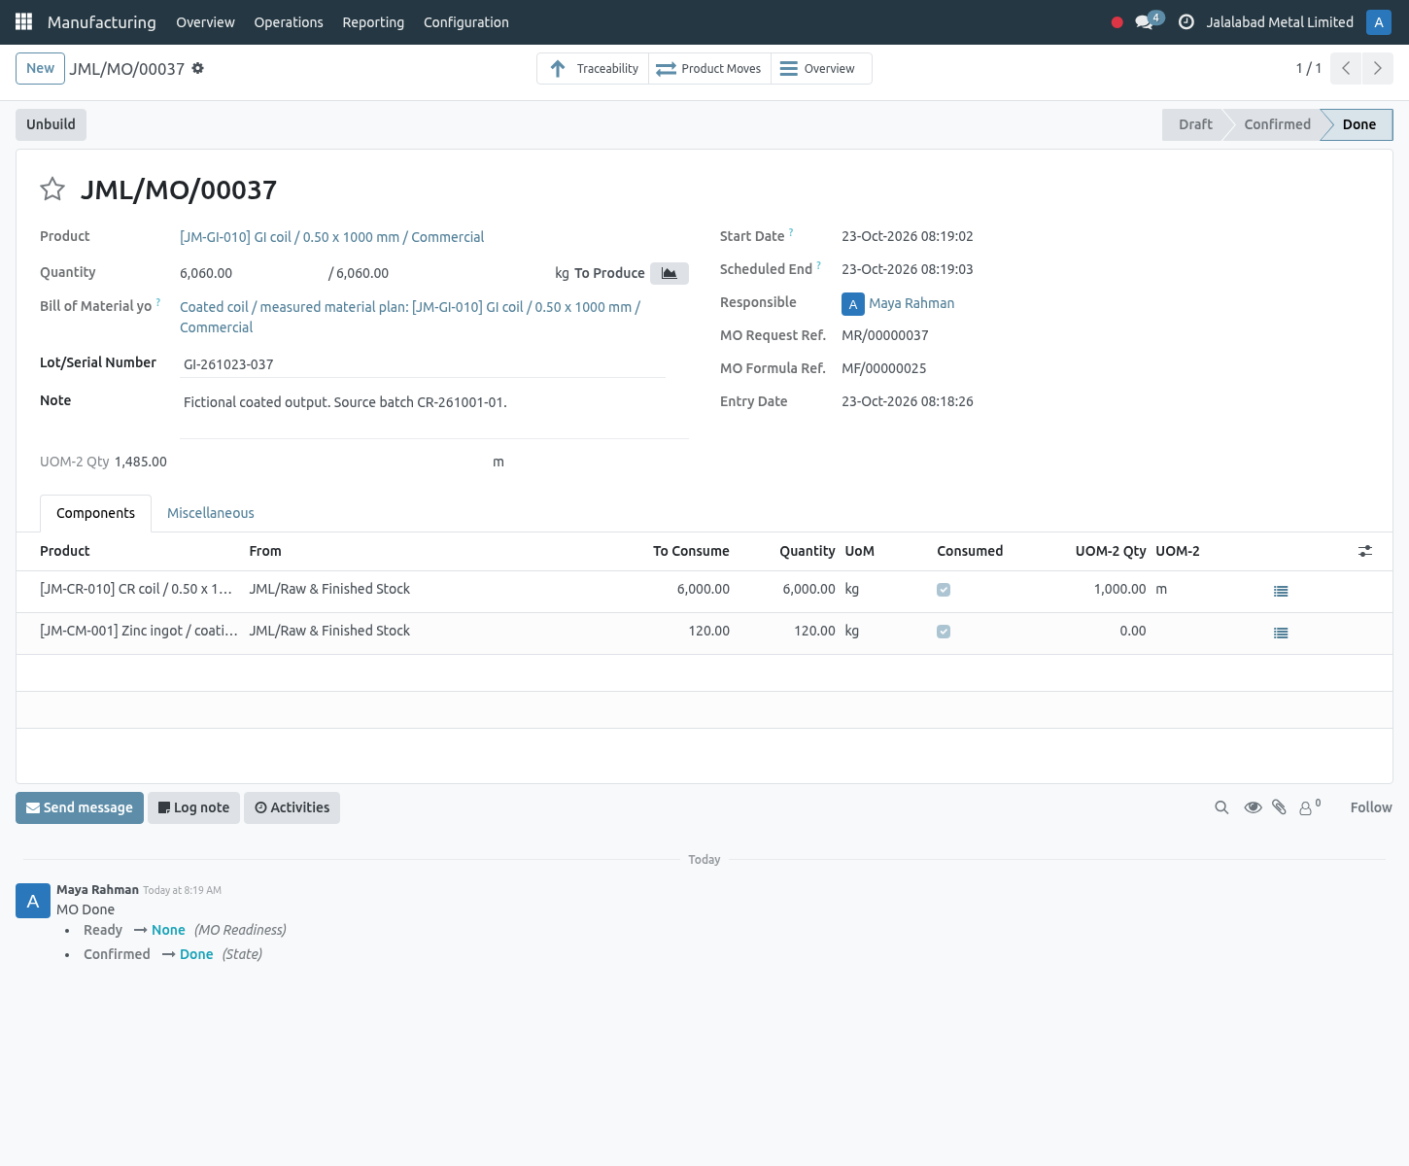Screen dimensions: 1409x1166
Task: Click the Lot/Serial Number field
Action: click(424, 364)
